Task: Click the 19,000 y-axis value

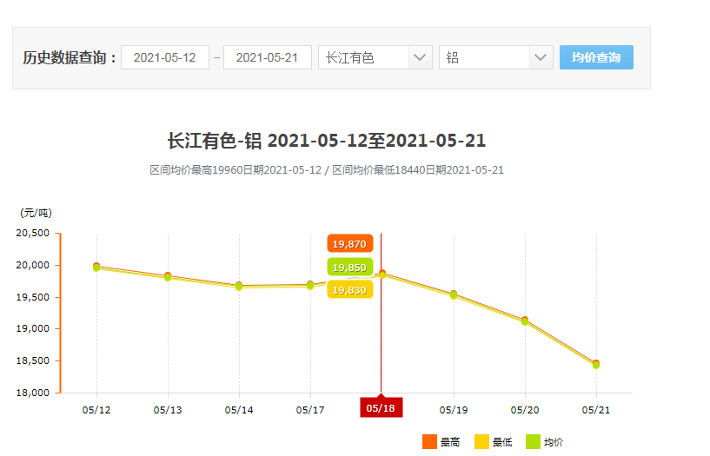Action: click(33, 328)
